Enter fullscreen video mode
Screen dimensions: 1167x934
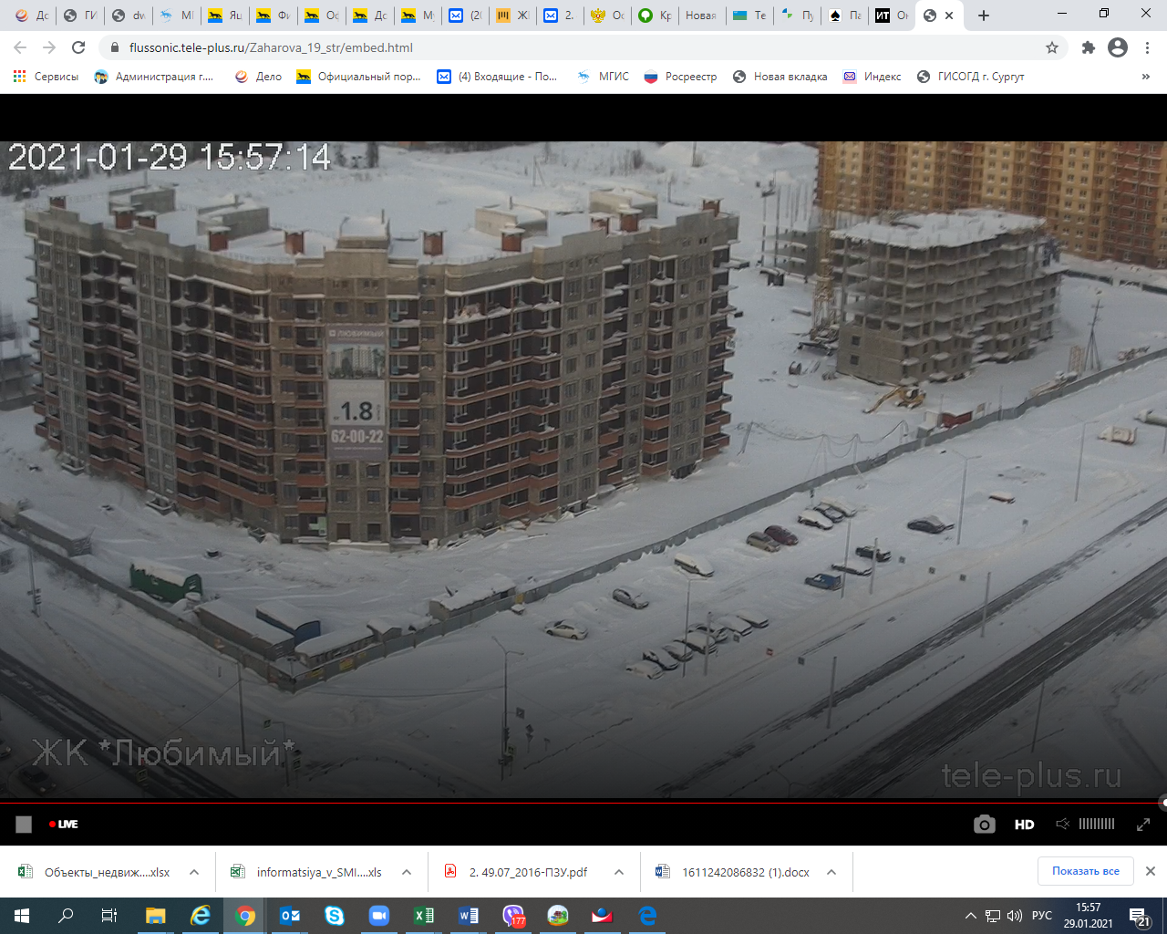pos(1142,825)
